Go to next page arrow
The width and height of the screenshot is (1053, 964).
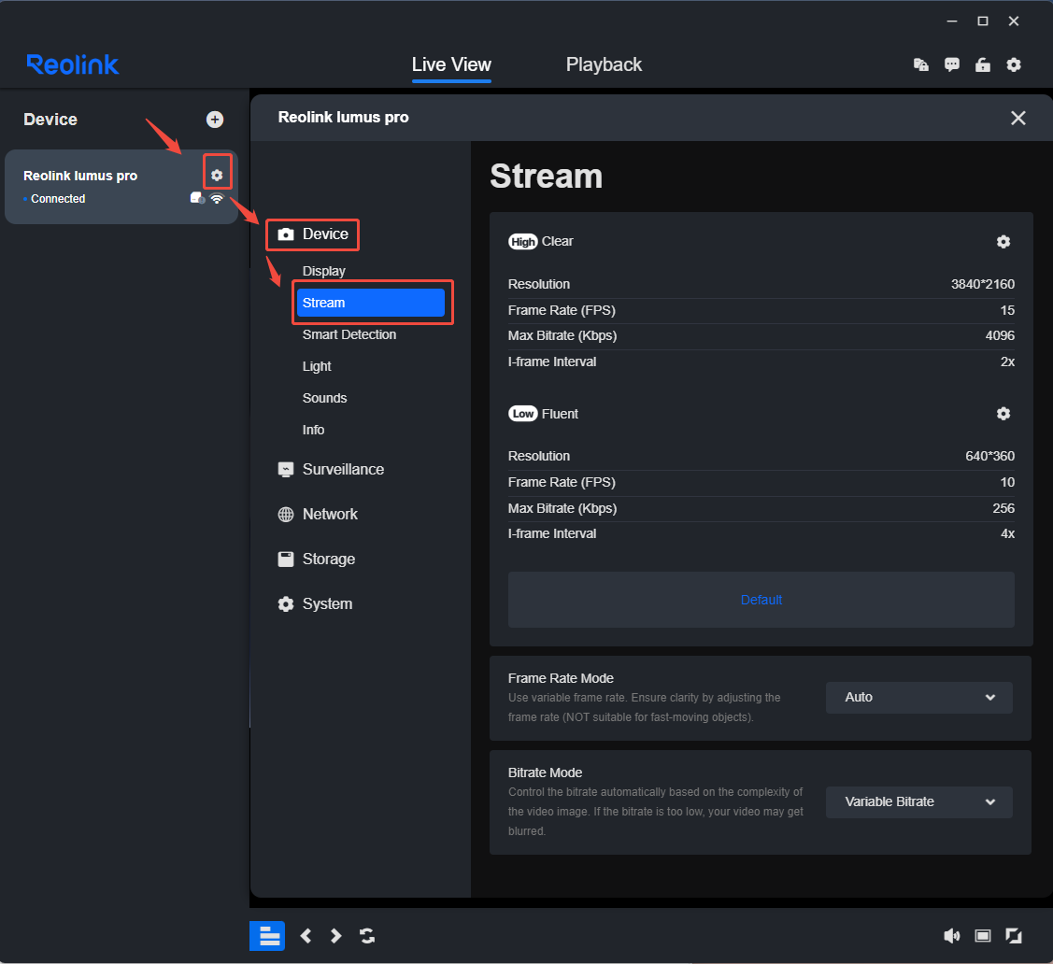click(x=335, y=936)
